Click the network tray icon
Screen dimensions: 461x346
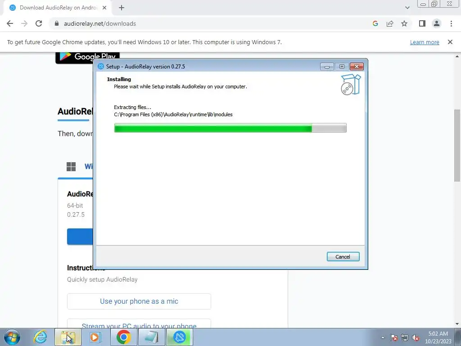(x=405, y=337)
